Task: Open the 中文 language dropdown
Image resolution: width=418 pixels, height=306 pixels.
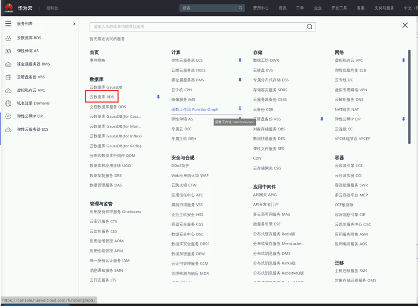Action: 411,8
